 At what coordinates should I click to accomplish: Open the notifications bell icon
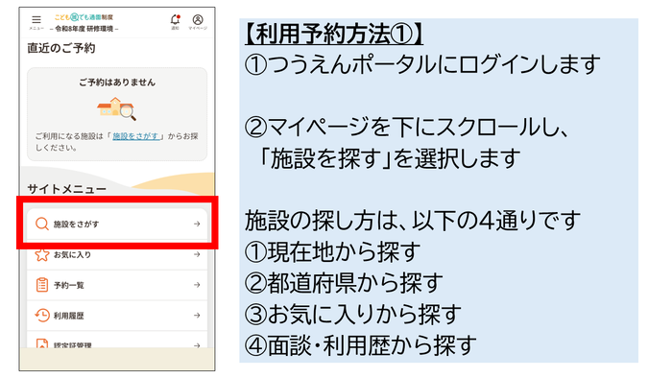pyautogui.click(x=175, y=21)
